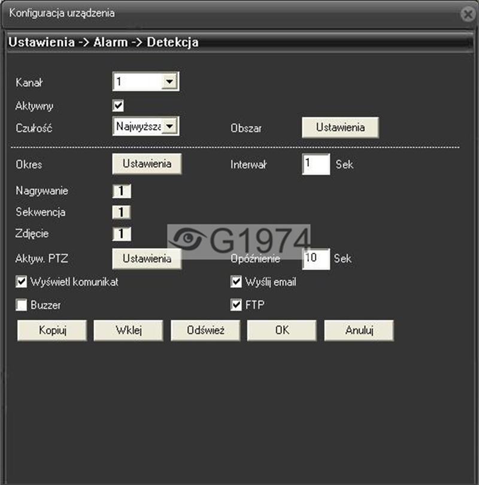Open the Kanał channel dropdown
The image size is (479, 485).
145,82
